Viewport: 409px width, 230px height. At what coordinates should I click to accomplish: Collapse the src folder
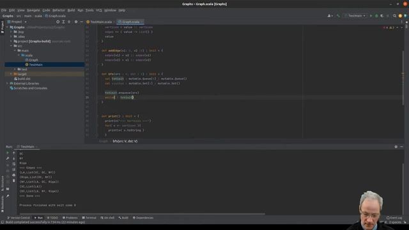12,46
